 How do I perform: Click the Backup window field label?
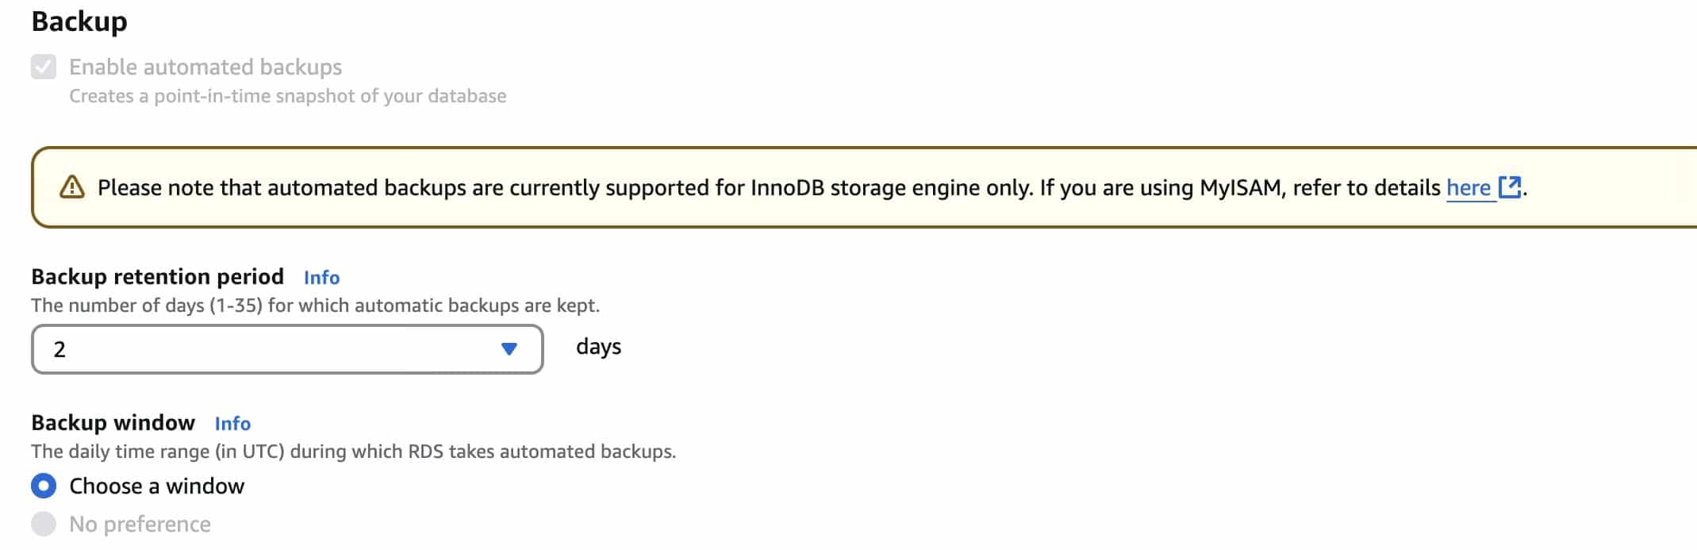coord(113,423)
